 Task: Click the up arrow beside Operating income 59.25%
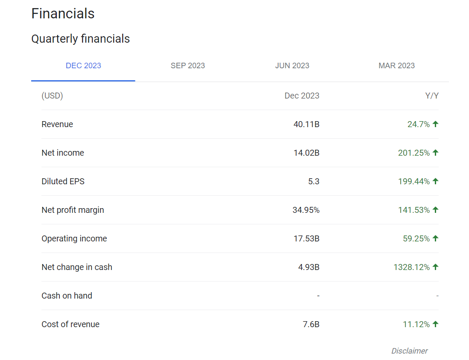[x=435, y=238]
